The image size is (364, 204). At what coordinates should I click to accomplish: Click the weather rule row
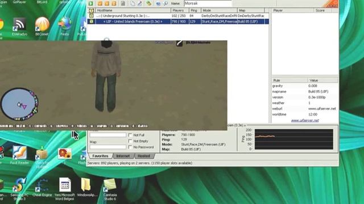point(305,103)
